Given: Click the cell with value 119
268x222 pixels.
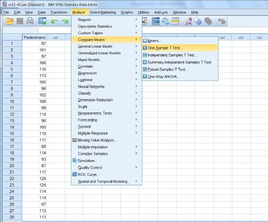Looking at the screenshot, I should 34,133.
